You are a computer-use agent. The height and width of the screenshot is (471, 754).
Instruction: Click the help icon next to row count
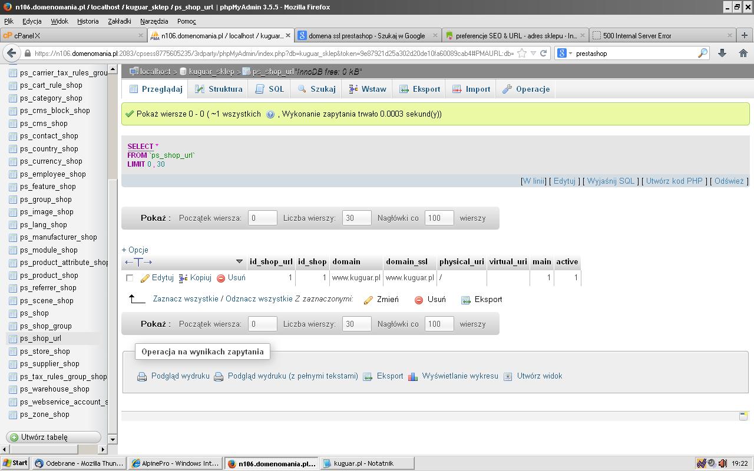click(270, 114)
